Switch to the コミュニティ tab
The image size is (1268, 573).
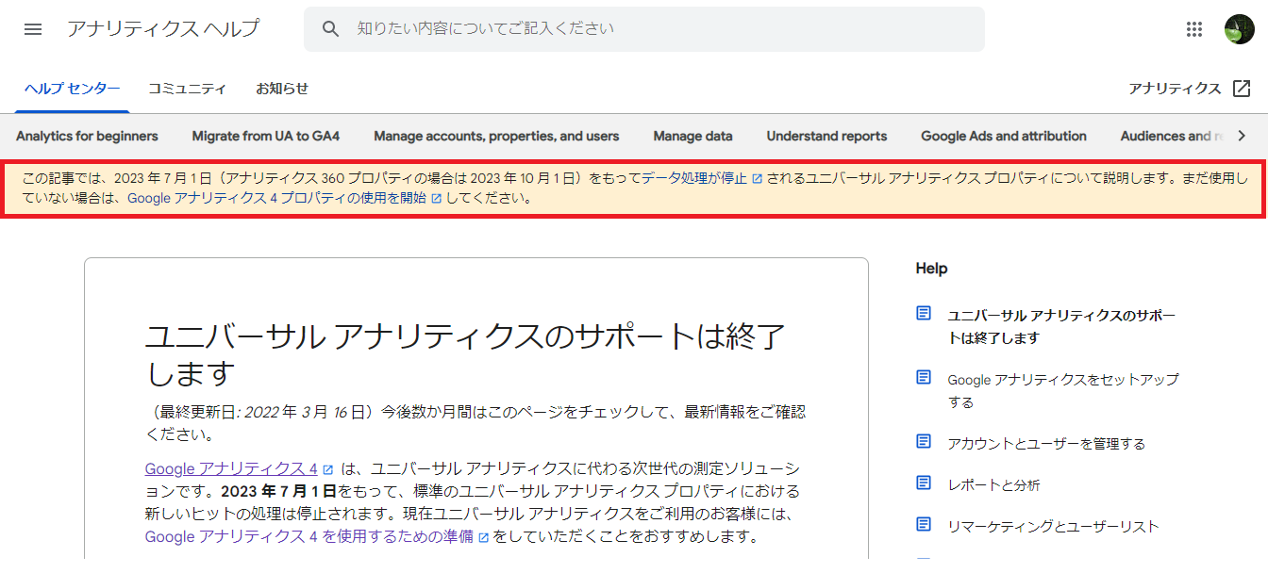(x=187, y=89)
